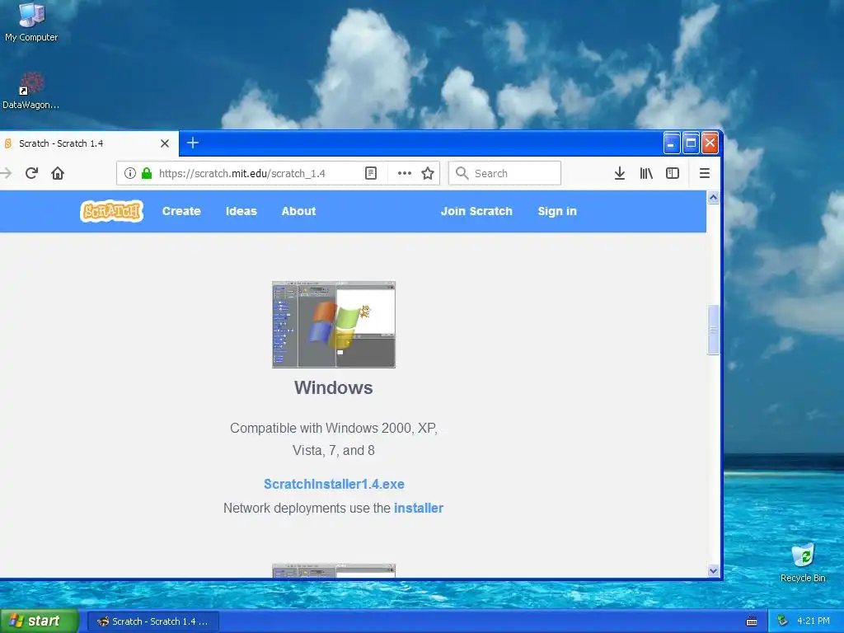Image resolution: width=844 pixels, height=633 pixels.
Task: Click the vertical scrollbar thumb
Action: click(x=713, y=330)
